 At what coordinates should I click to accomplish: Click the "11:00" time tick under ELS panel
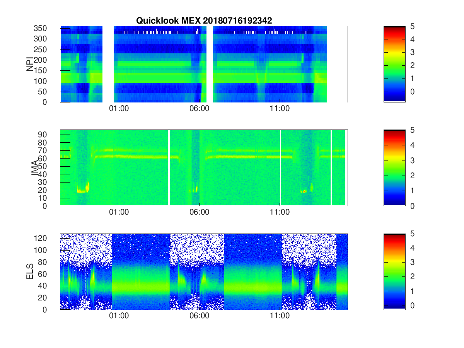[280, 316]
